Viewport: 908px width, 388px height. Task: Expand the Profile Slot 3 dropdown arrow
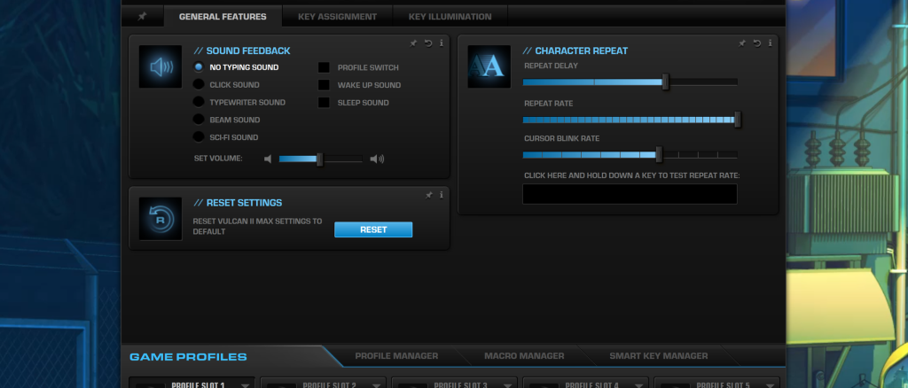[508, 385]
